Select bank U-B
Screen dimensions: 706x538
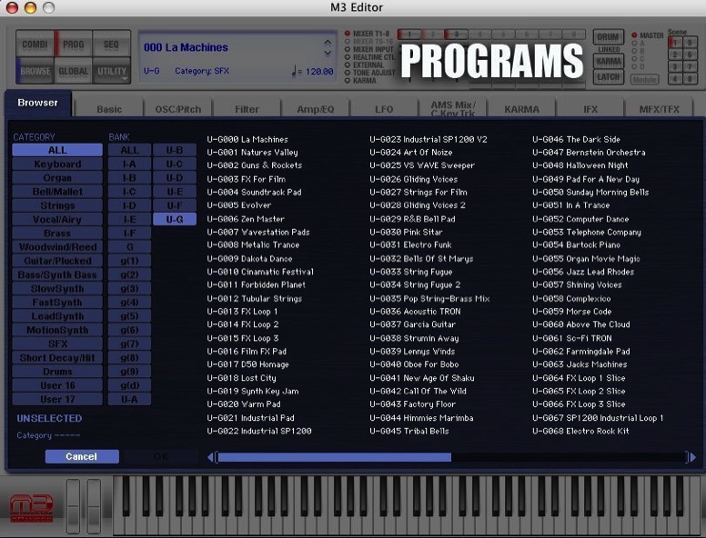click(175, 150)
